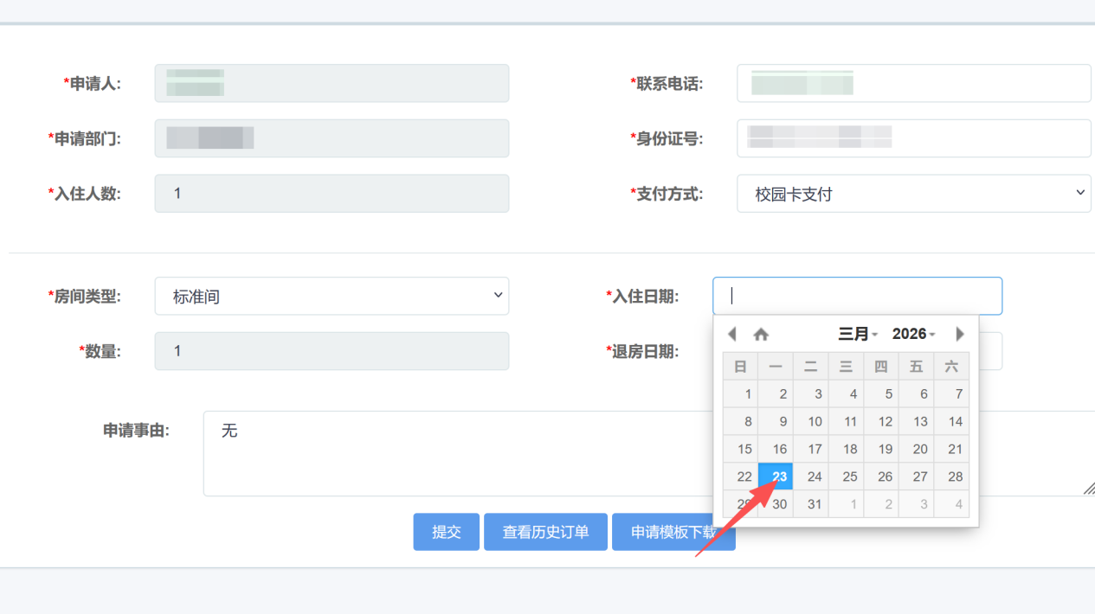The height and width of the screenshot is (614, 1095).
Task: Click the calendar home (today) icon
Action: click(x=761, y=334)
